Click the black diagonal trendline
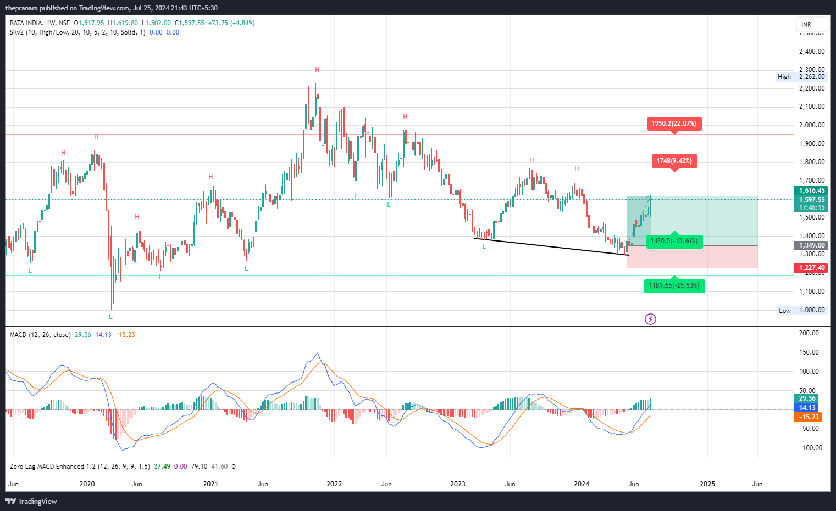 [x=551, y=246]
